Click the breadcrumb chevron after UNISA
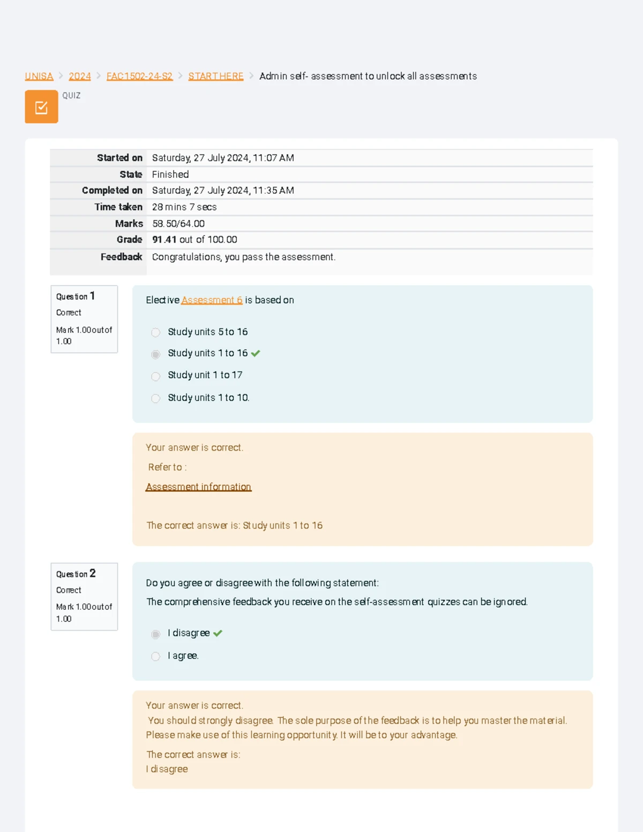This screenshot has width=643, height=832. pos(60,76)
